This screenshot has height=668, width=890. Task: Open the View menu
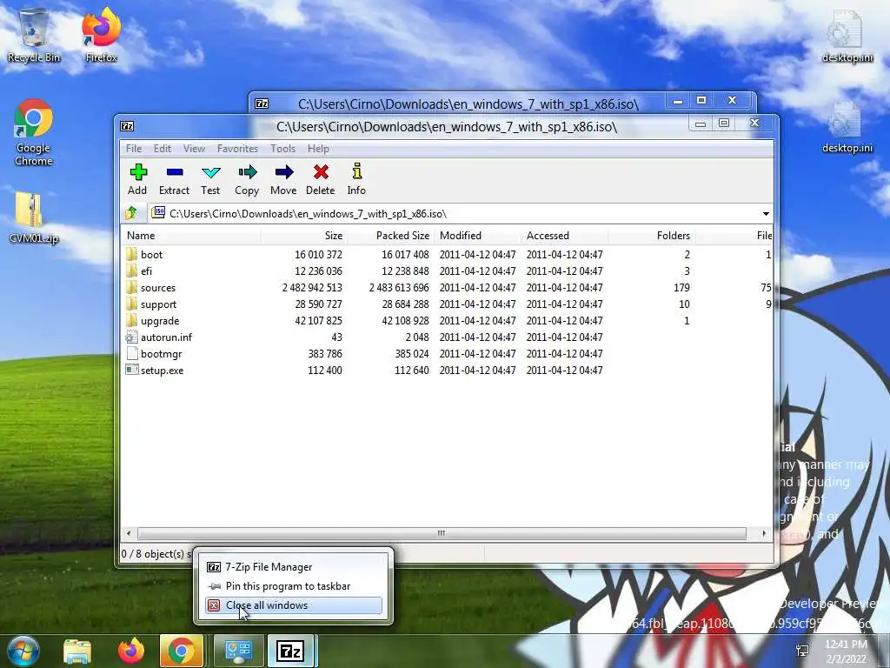(x=194, y=148)
